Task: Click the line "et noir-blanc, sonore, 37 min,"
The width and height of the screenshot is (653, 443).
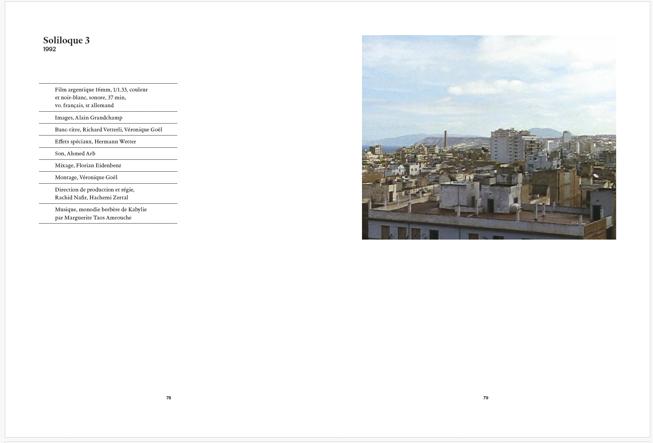Action: tap(90, 98)
